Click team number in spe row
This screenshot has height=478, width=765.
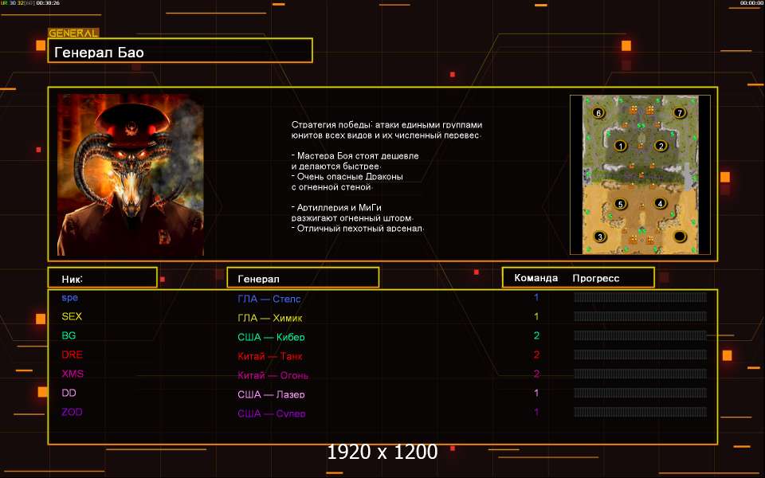(x=536, y=297)
